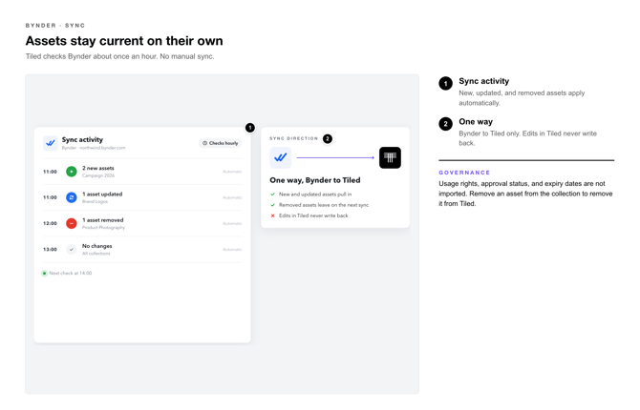
Task: Click the BYNDER · SYNC breadcrumb label
Action: tap(55, 26)
